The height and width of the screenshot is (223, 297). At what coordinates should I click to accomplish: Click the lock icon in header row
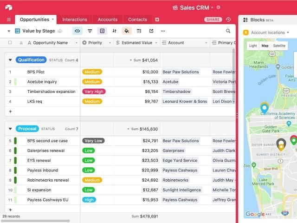tap(21, 43)
